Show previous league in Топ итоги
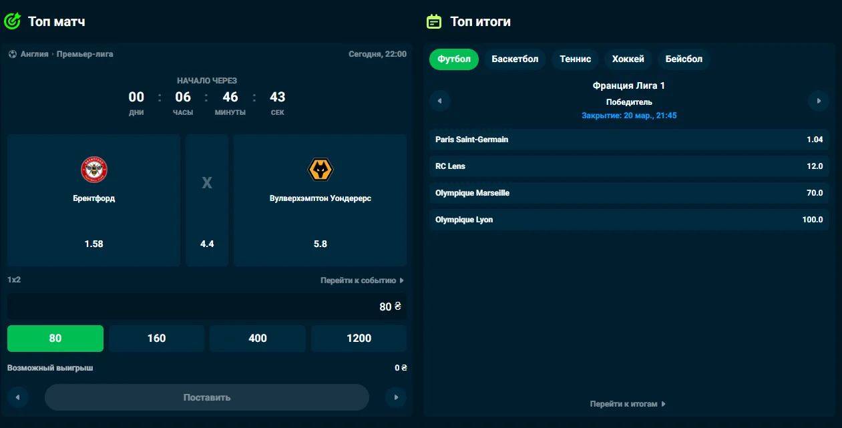This screenshot has height=428, width=842. [x=440, y=101]
